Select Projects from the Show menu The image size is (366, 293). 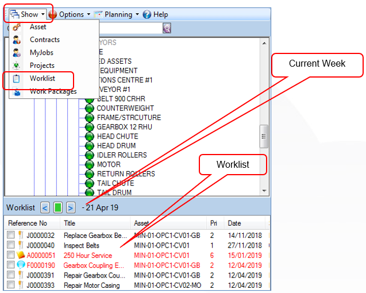point(53,65)
